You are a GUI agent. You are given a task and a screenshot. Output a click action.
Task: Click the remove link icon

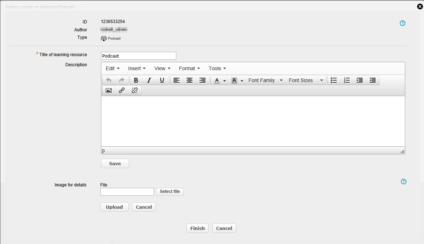point(134,90)
